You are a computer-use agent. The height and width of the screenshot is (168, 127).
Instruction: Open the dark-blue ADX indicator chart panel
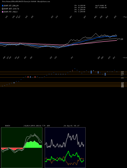click(65, 148)
